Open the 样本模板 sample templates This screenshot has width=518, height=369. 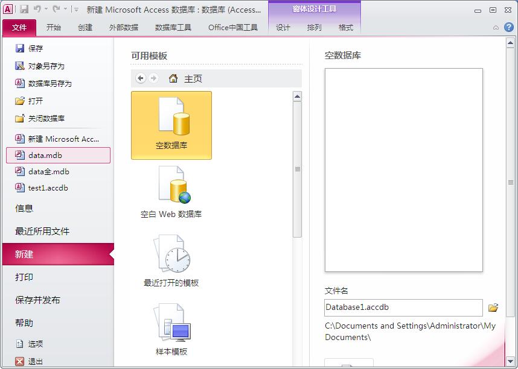point(171,329)
